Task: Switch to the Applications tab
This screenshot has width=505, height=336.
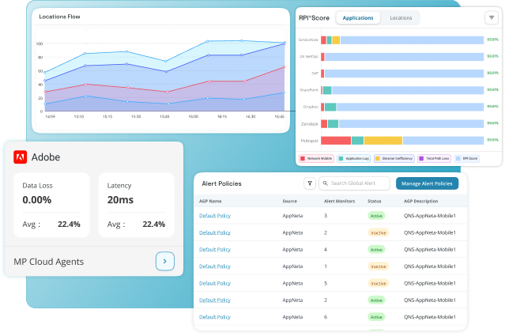Action: (x=360, y=17)
